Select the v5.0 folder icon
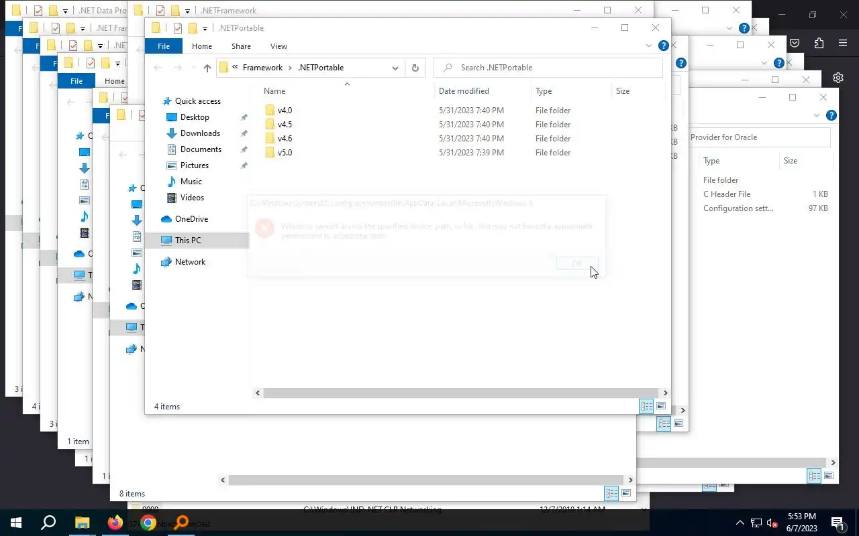The image size is (859, 536). [x=270, y=153]
